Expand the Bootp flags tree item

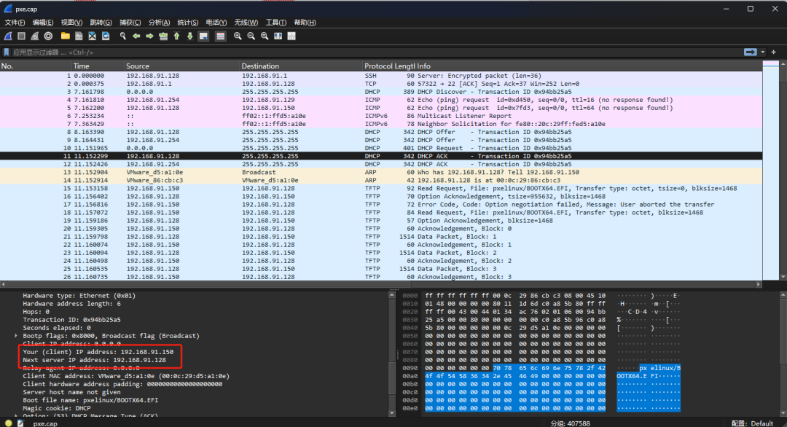click(x=16, y=336)
